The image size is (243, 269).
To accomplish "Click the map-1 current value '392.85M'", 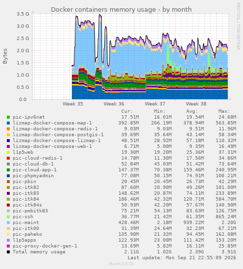I will tap(129, 123).
